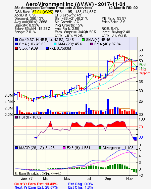Click the red 41.53 Support label
The image size is (151, 189).
pyautogui.click(x=144, y=72)
